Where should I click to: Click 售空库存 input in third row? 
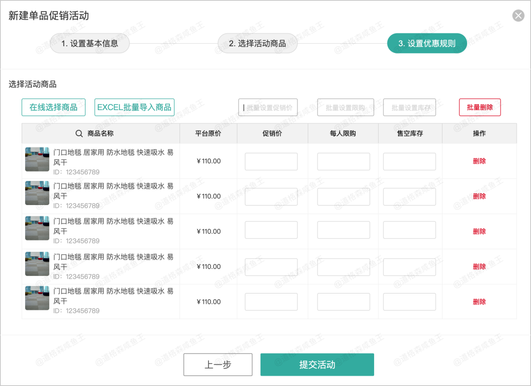pyautogui.click(x=410, y=230)
